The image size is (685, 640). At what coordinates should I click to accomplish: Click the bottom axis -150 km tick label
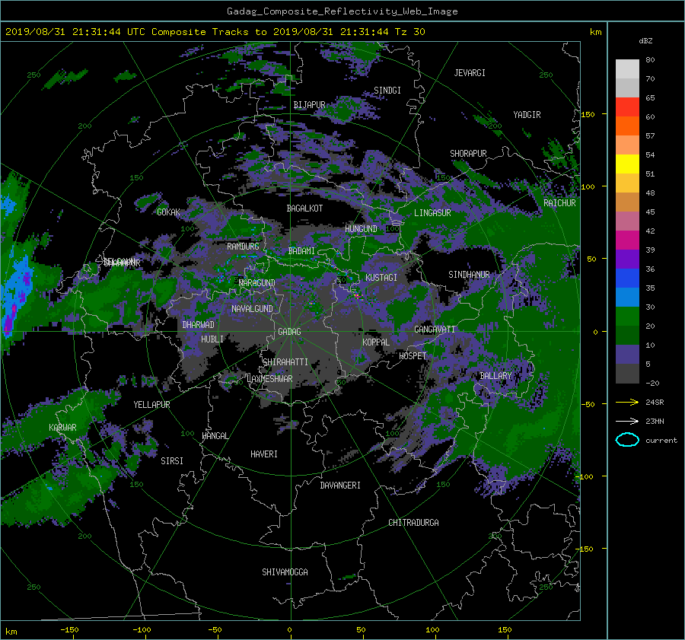tap(69, 630)
